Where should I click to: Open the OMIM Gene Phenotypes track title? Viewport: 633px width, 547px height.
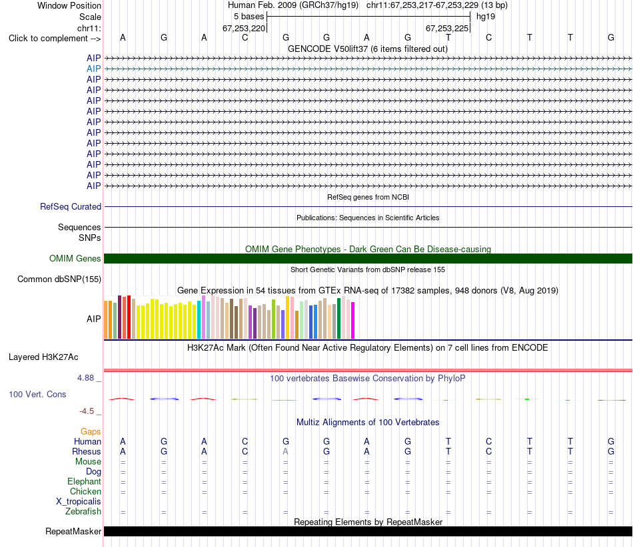point(368,249)
